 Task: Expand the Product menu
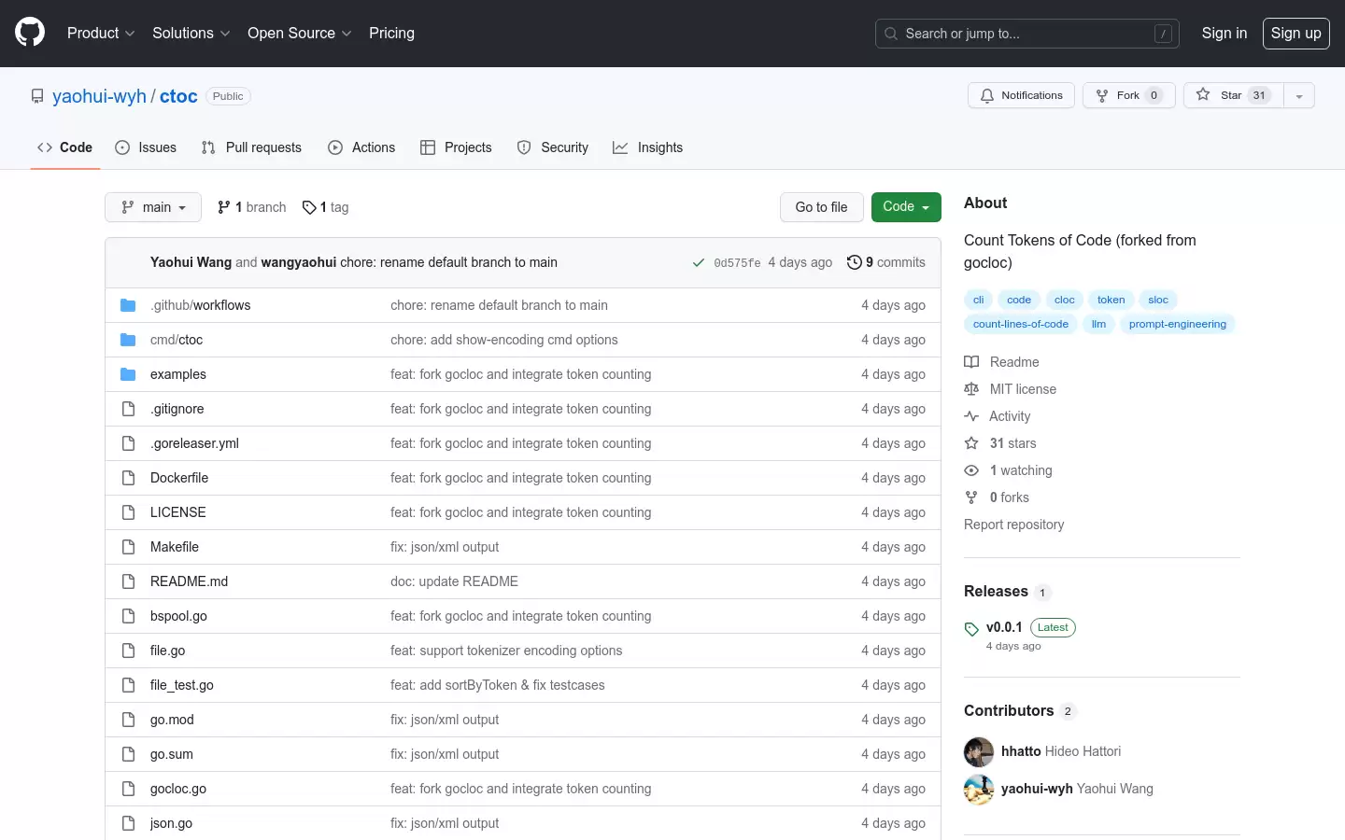[101, 33]
